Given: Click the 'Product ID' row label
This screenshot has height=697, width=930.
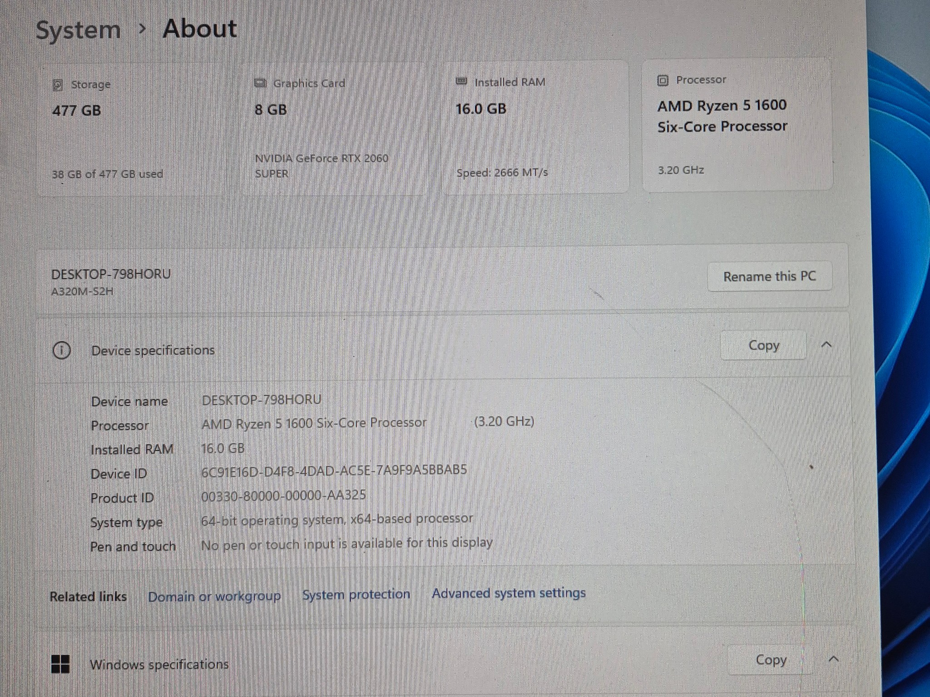Looking at the screenshot, I should click(122, 498).
